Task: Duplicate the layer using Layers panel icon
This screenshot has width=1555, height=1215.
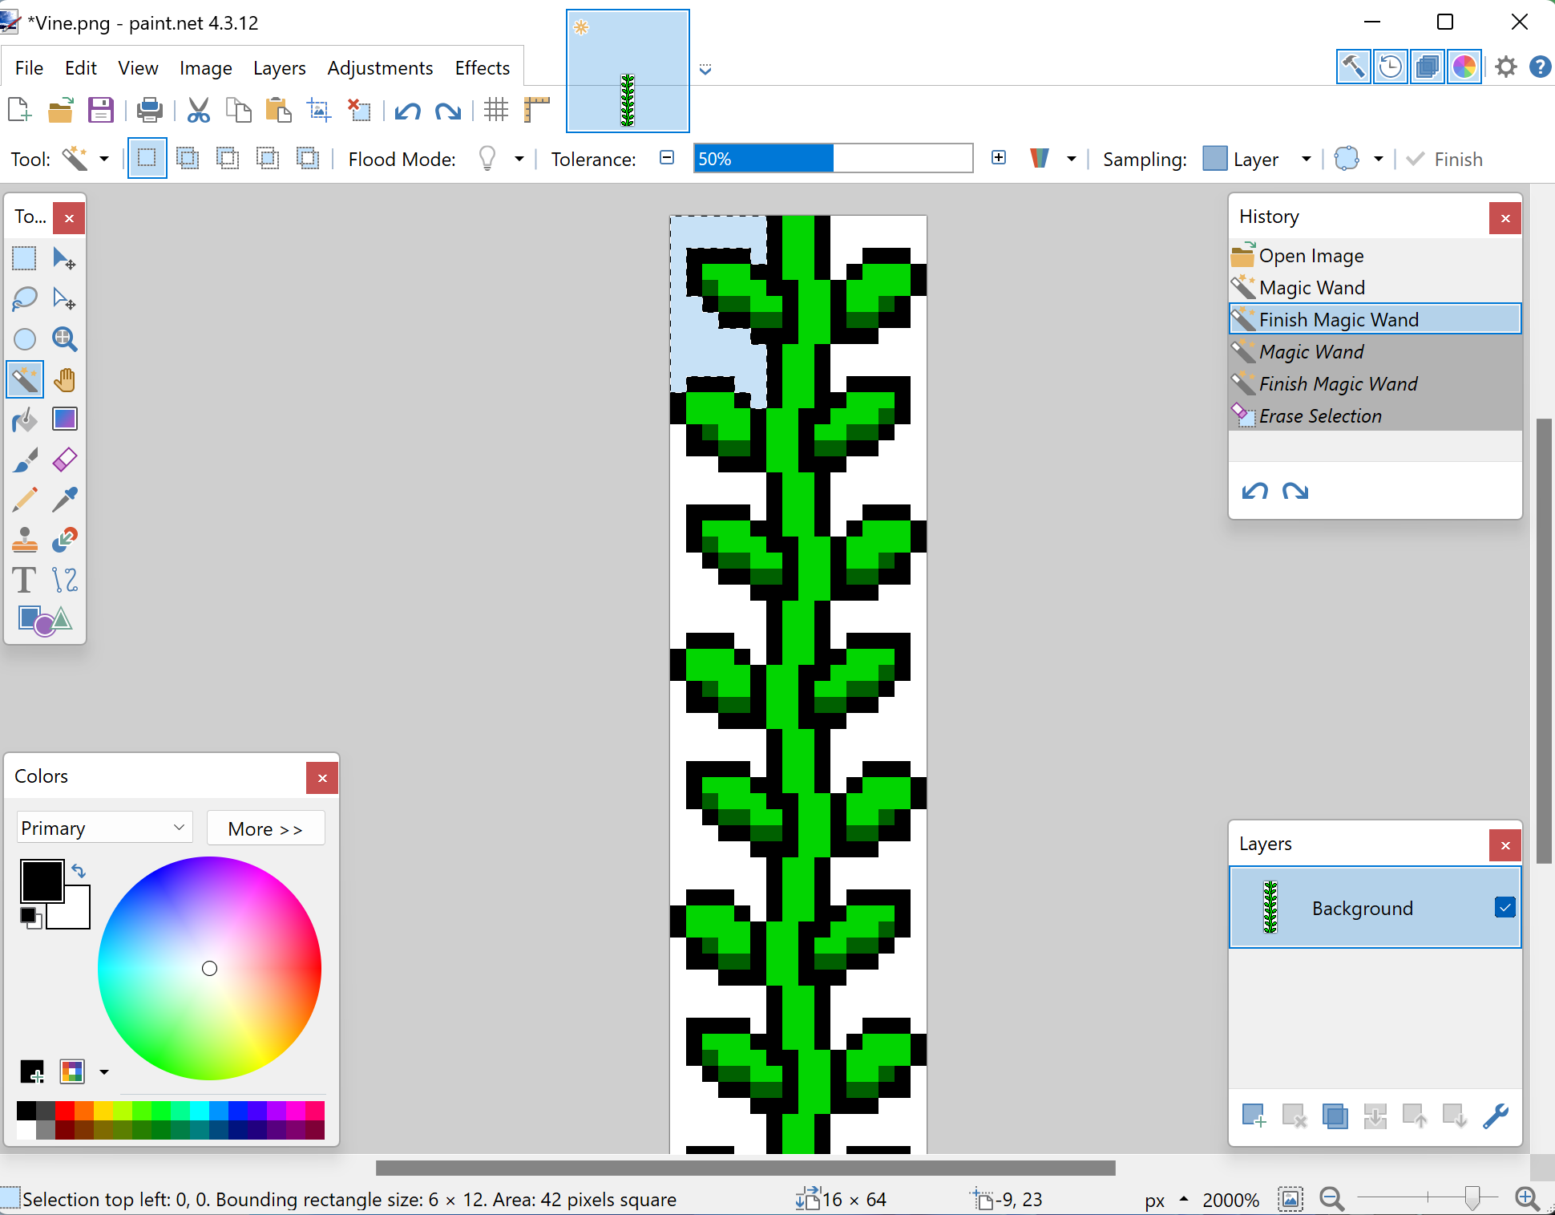Action: pyautogui.click(x=1335, y=1115)
